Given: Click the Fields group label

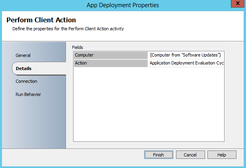Looking at the screenshot, I should (x=77, y=47).
